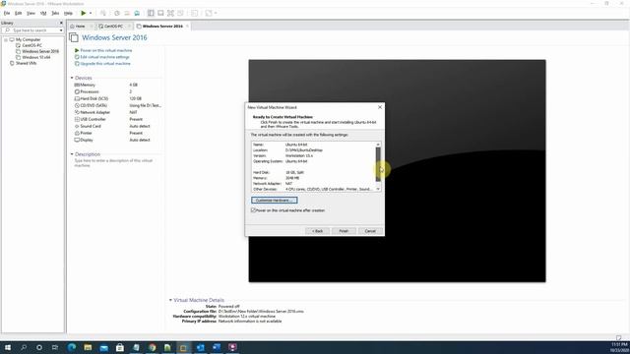Click the CD/DVD (SATA) device row

coord(118,105)
